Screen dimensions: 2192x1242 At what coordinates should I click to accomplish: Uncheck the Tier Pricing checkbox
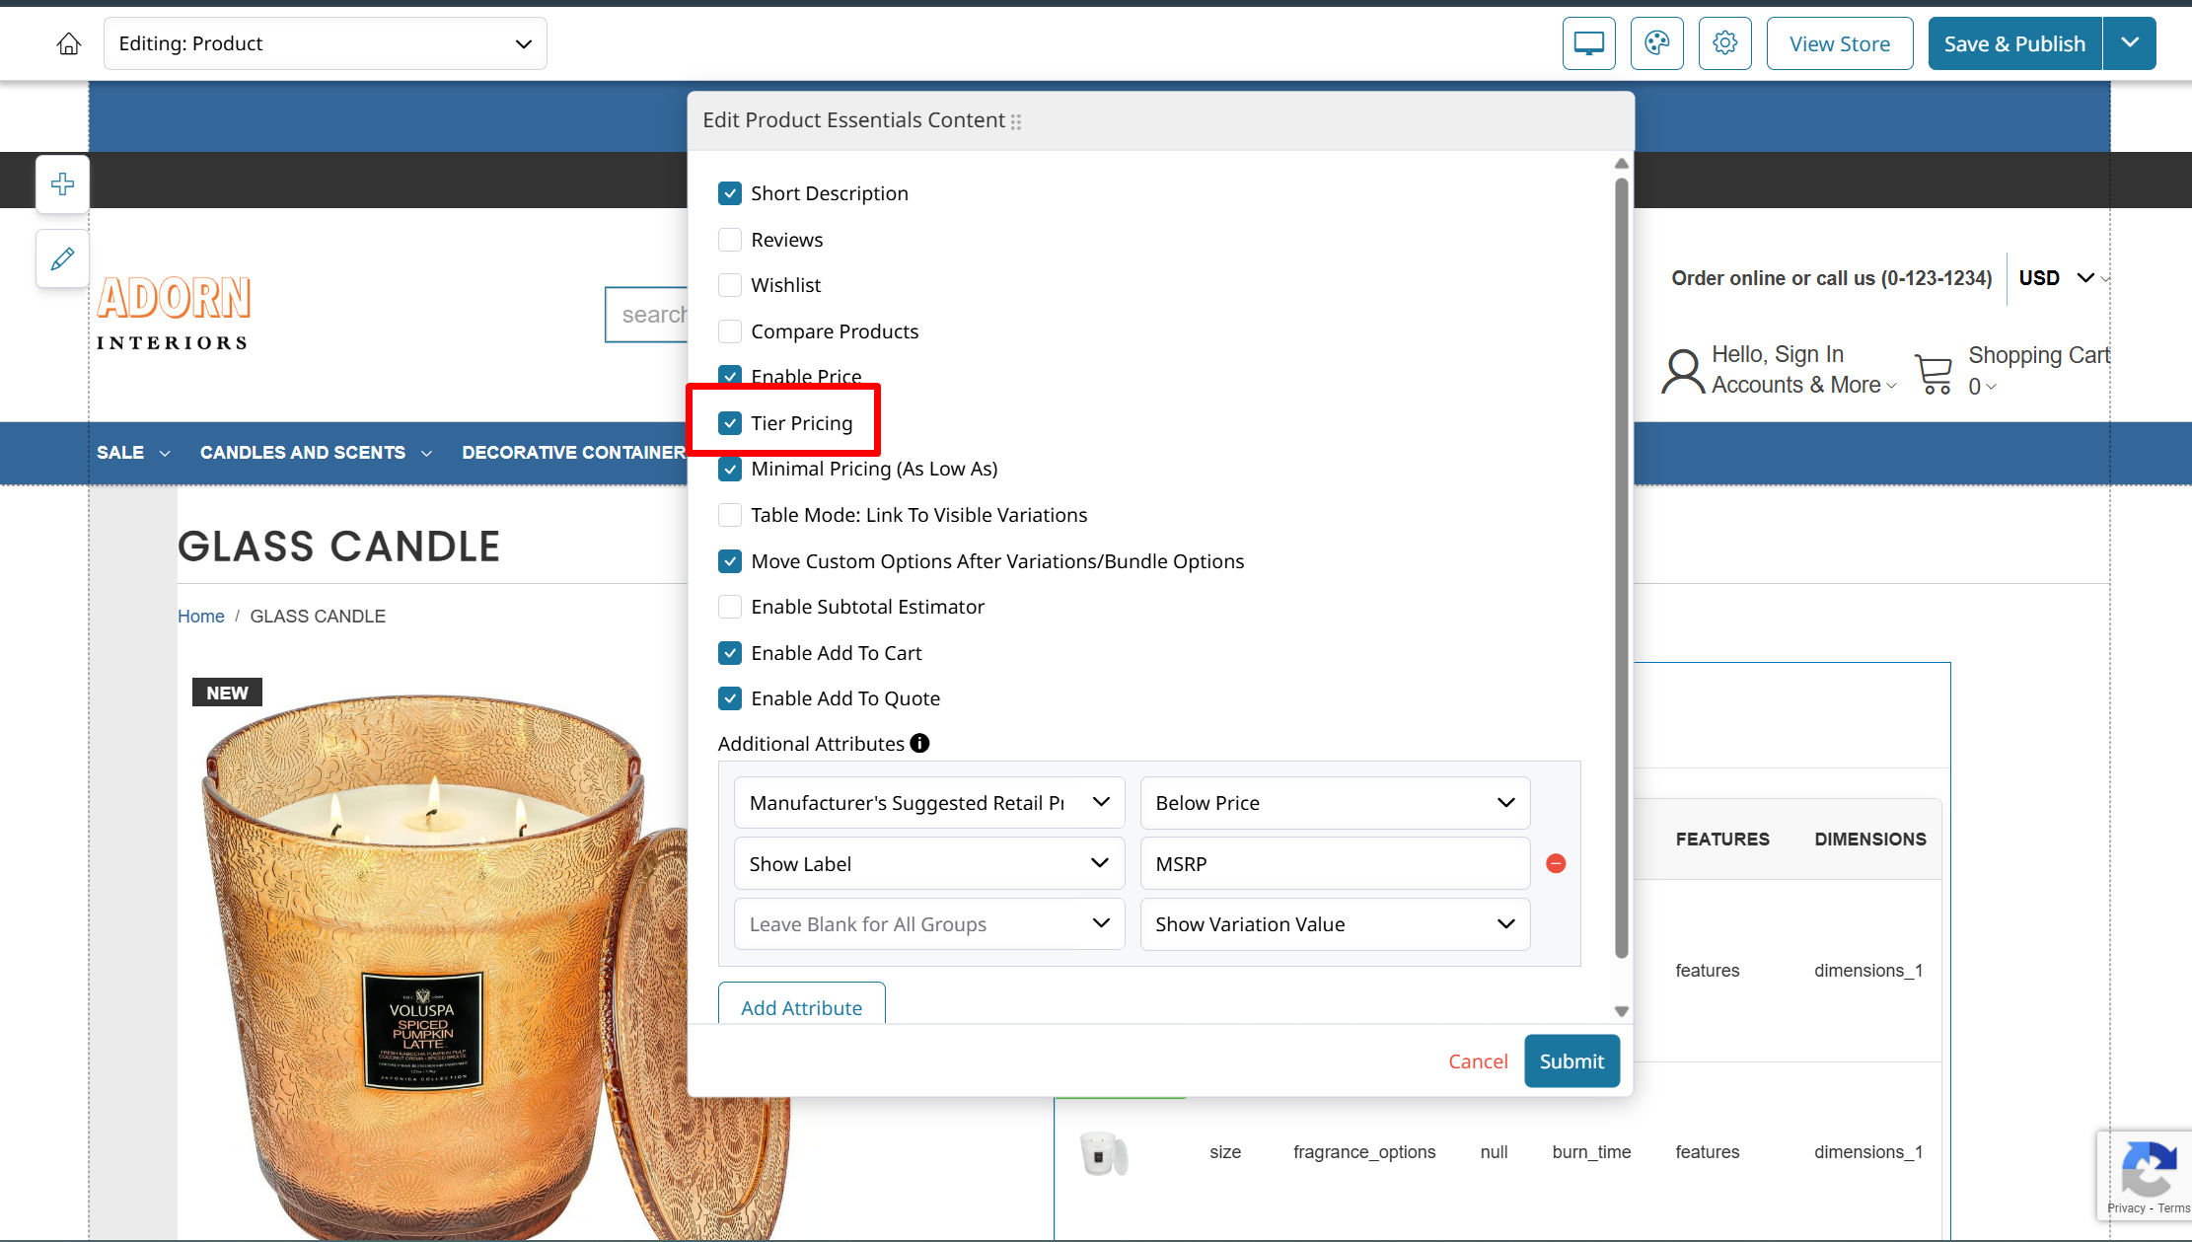pyautogui.click(x=730, y=423)
